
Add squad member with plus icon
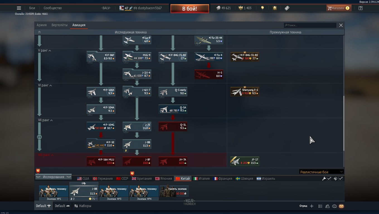point(312,206)
